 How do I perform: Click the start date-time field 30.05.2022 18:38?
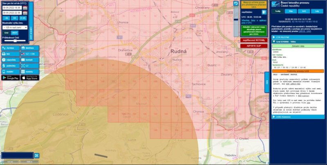pyautogui.click(x=12, y=8)
